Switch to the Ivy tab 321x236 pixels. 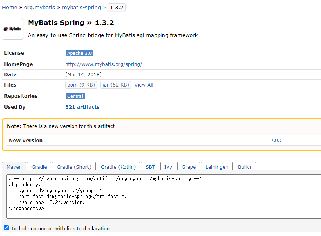point(168,167)
